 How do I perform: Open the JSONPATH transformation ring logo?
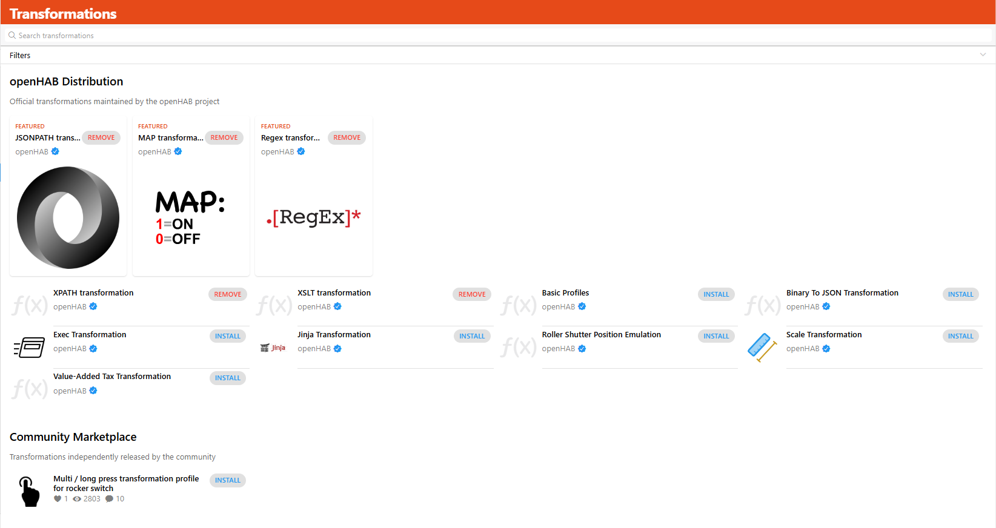tap(68, 217)
